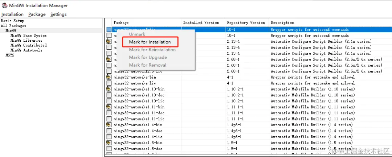Select the MSYS tree node
The image size is (392, 157).
(10, 55)
